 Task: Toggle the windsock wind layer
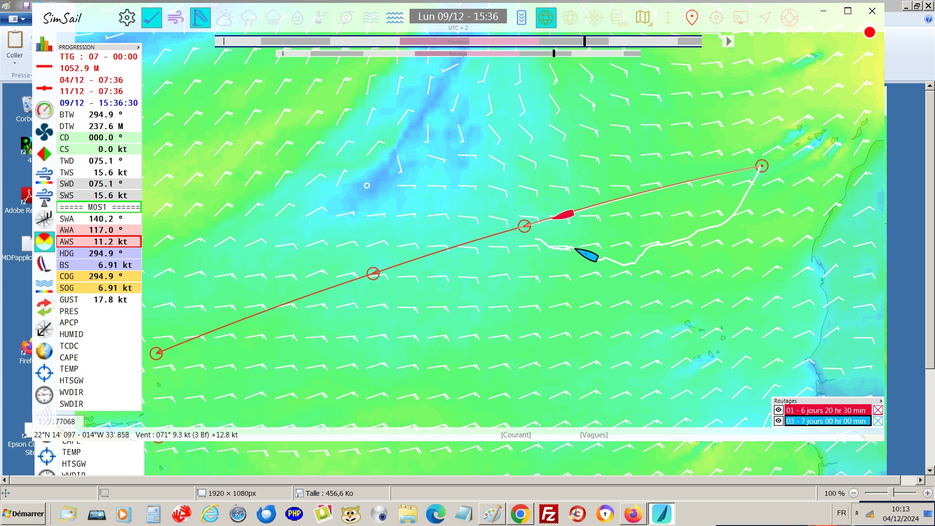[x=200, y=18]
